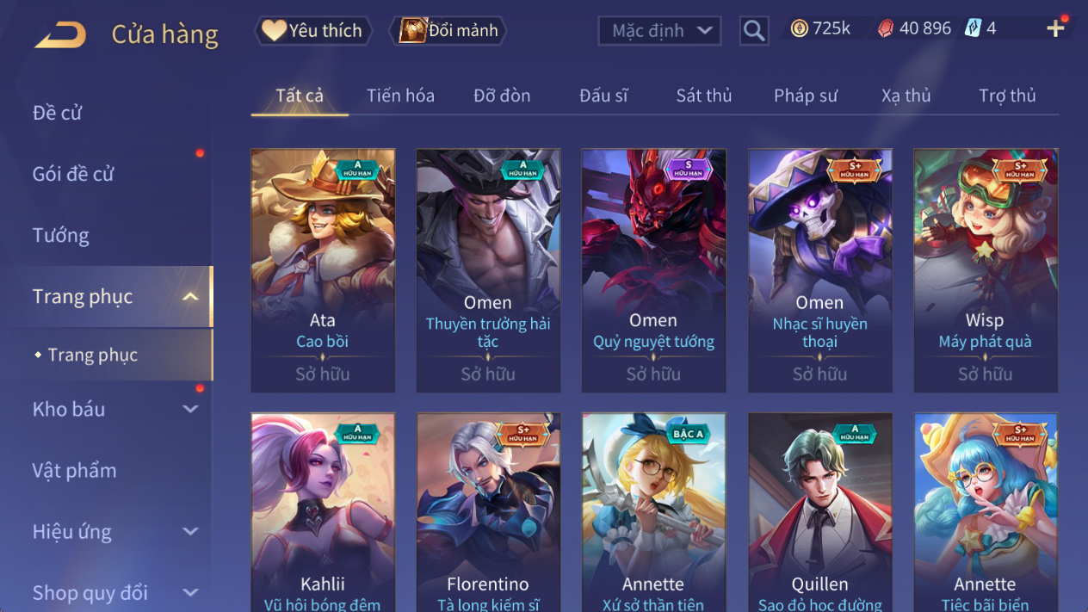Select the Pháp sư tab

click(x=805, y=96)
